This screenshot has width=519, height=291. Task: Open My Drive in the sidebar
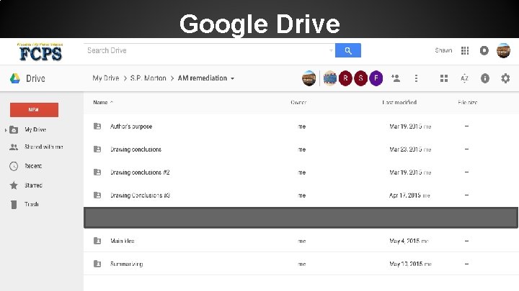click(x=35, y=129)
